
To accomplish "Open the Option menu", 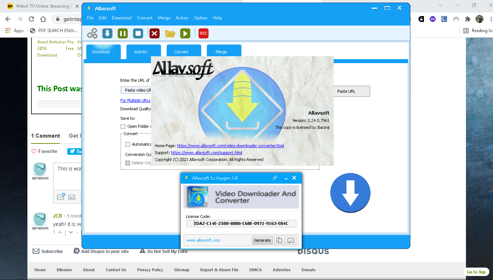I will click(201, 18).
